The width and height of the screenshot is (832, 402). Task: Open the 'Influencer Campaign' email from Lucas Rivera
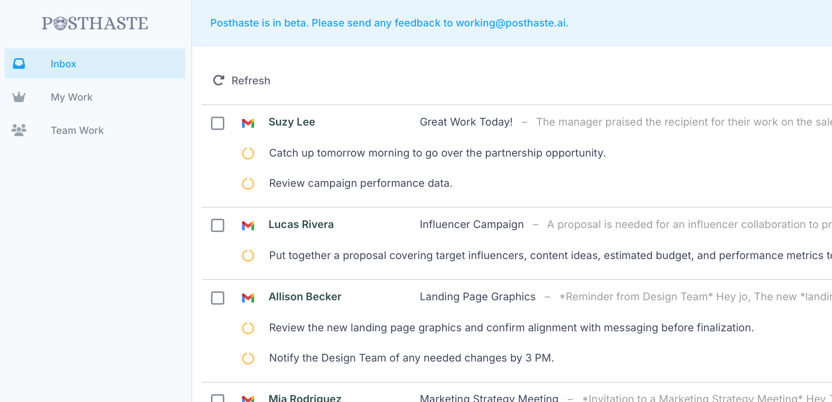coord(472,224)
